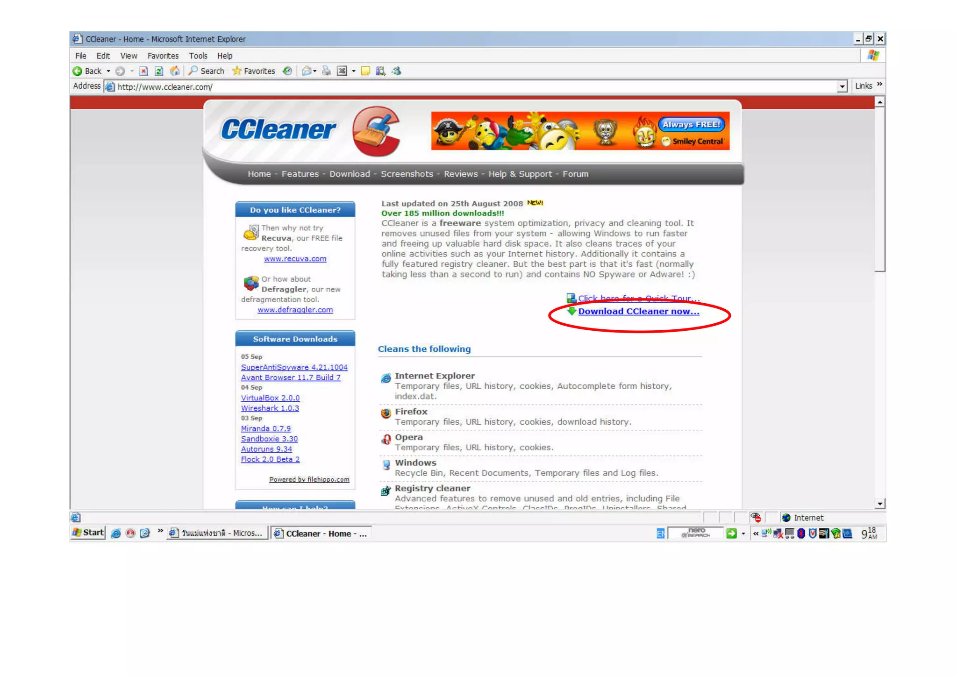
Task: Open the www.recuva.com link
Action: (x=295, y=259)
